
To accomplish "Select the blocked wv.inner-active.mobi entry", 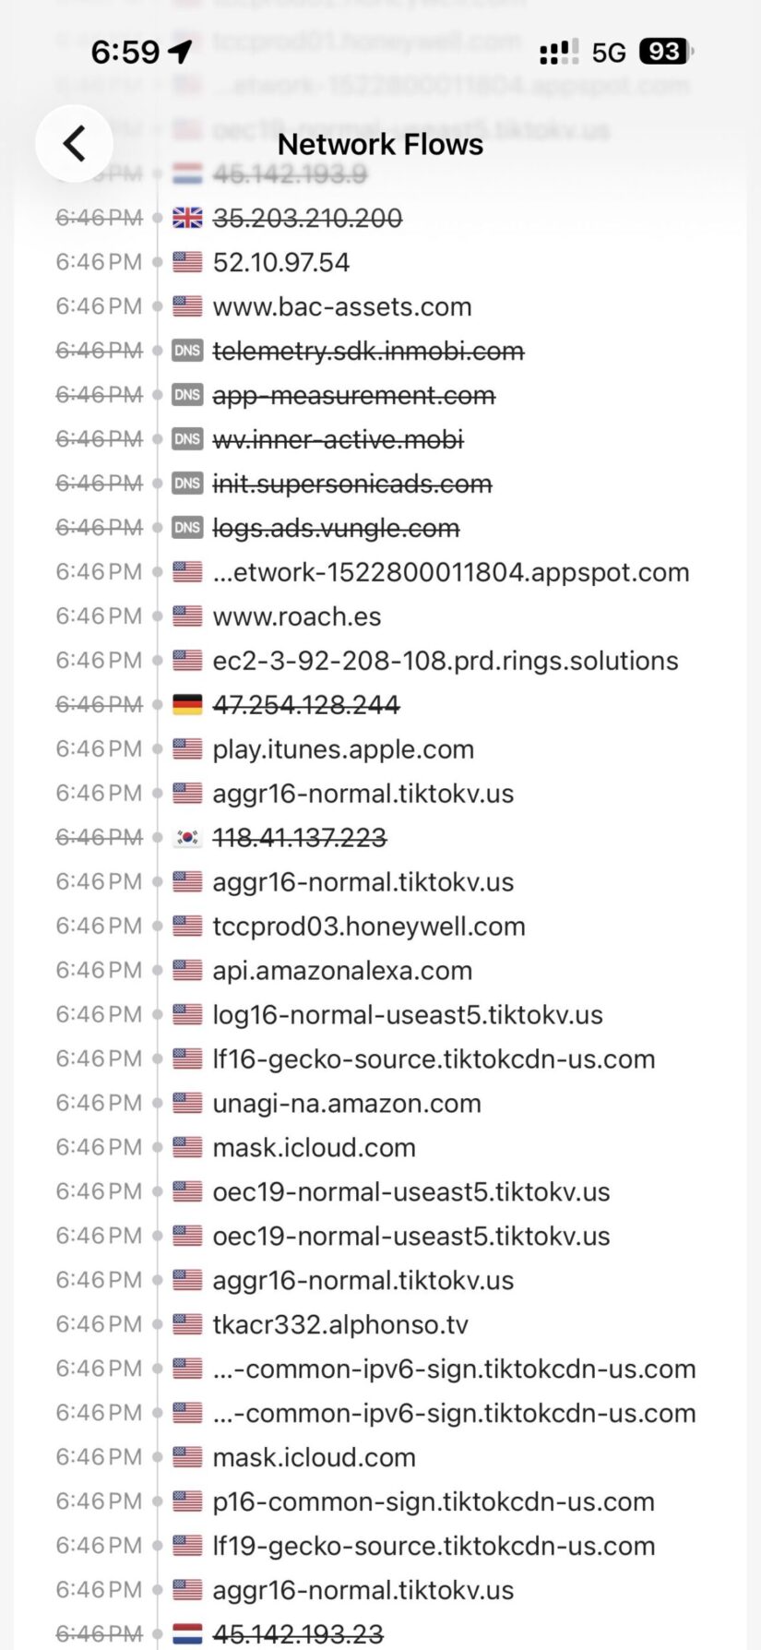I will pos(338,439).
